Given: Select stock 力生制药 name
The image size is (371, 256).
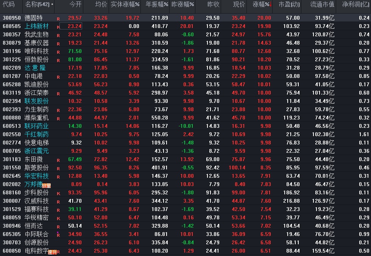Looking at the screenshot, I should coord(36,109).
